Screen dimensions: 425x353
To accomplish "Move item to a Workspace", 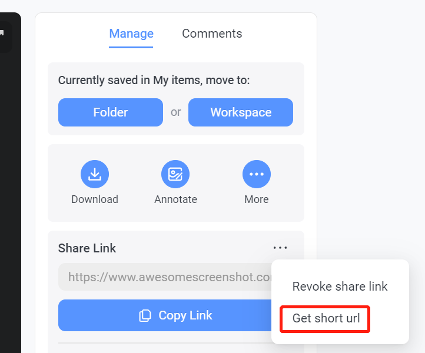I will click(x=241, y=112).
